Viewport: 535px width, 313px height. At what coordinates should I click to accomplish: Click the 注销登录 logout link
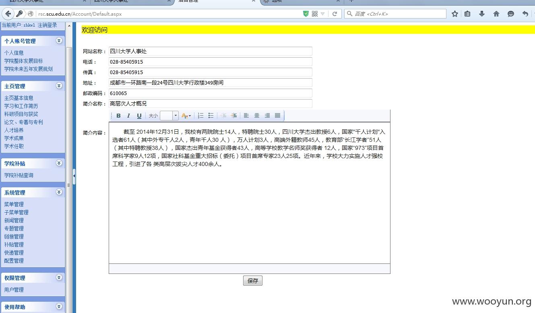click(x=47, y=25)
